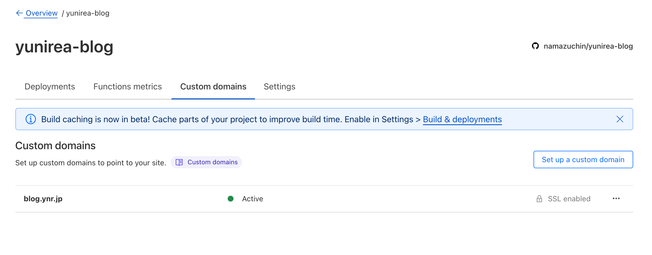Click the info icon in the banner
This screenshot has width=652, height=255.
(31, 119)
